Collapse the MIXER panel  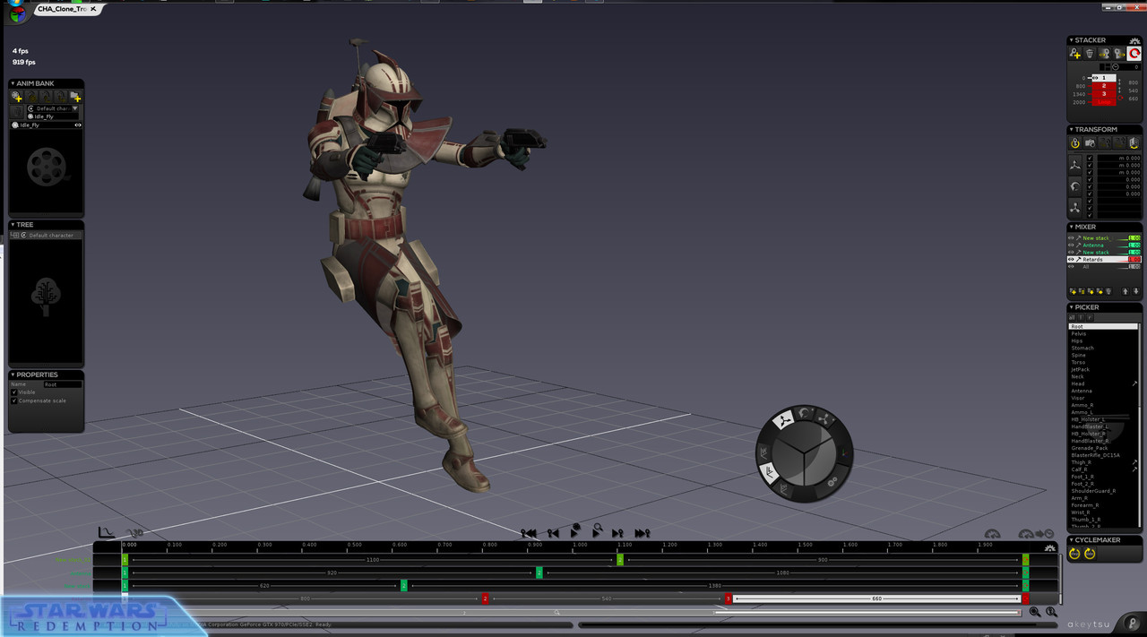(1071, 228)
